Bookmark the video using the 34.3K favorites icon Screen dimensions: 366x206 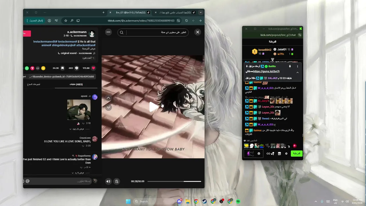[62, 68]
